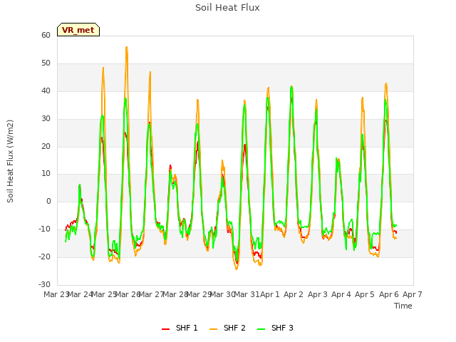Click the 20 y-axis tick label

pyautogui.click(x=46, y=147)
